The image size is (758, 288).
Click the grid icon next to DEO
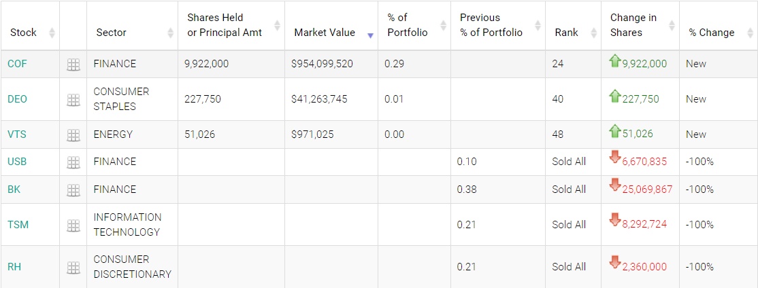pyautogui.click(x=73, y=100)
